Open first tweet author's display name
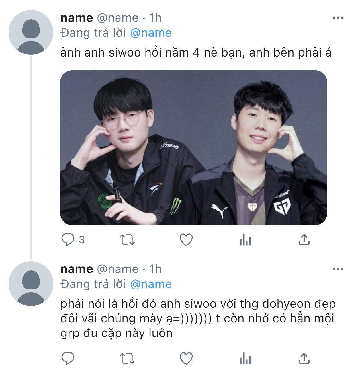 [x=77, y=18]
